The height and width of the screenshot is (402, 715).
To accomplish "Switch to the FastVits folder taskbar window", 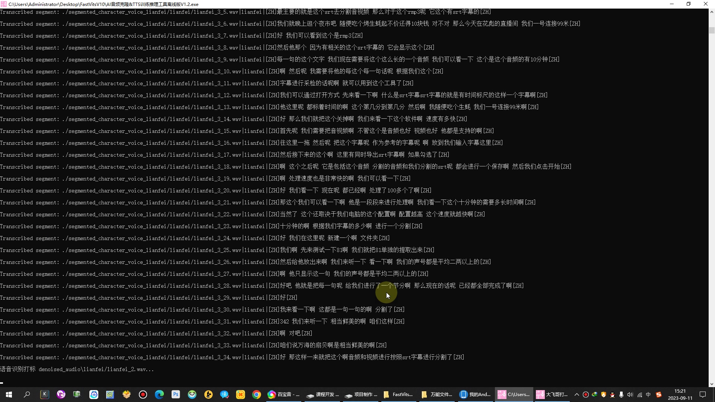I will (398, 395).
